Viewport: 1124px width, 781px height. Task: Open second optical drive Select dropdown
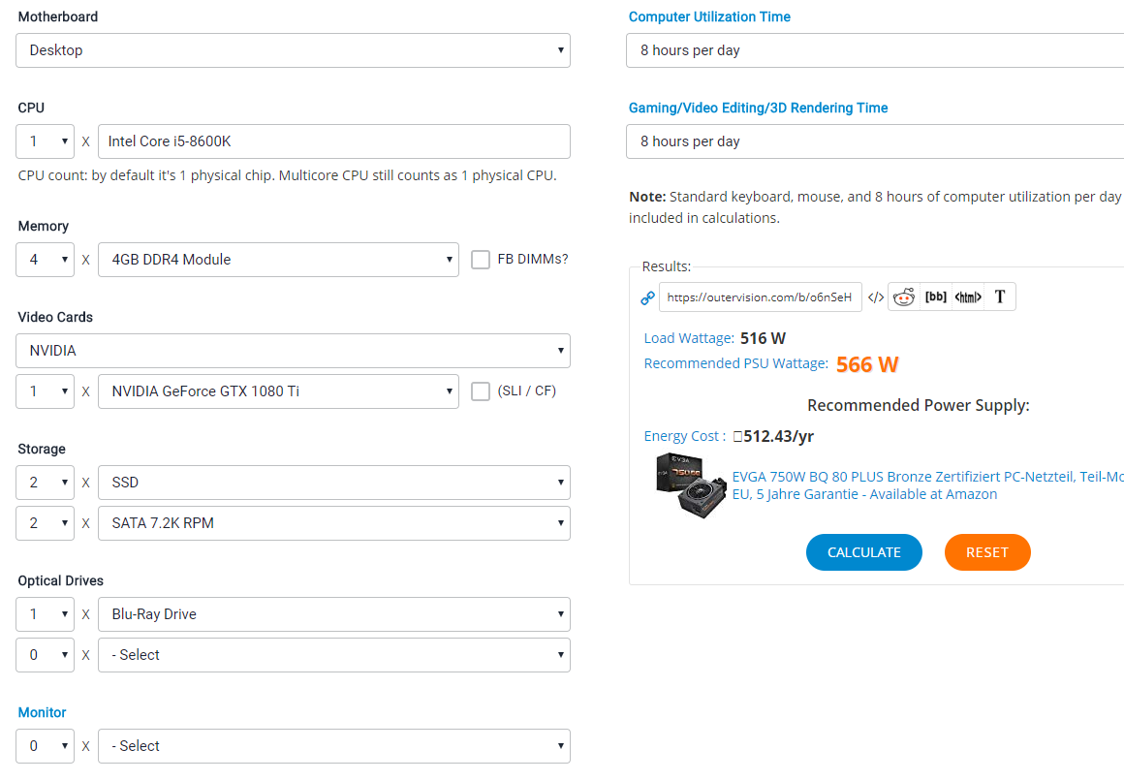[334, 655]
